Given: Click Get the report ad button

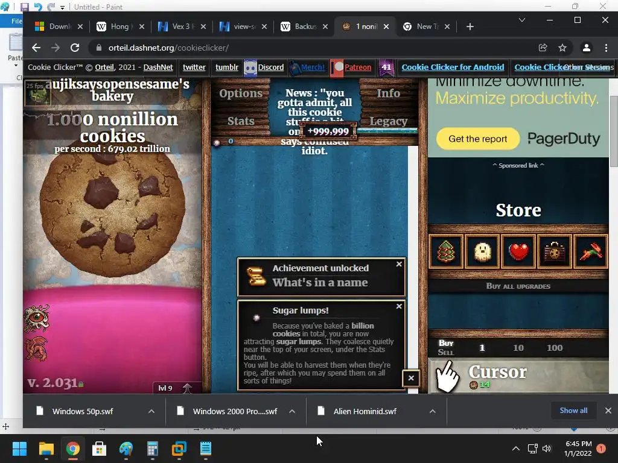Looking at the screenshot, I should (478, 139).
